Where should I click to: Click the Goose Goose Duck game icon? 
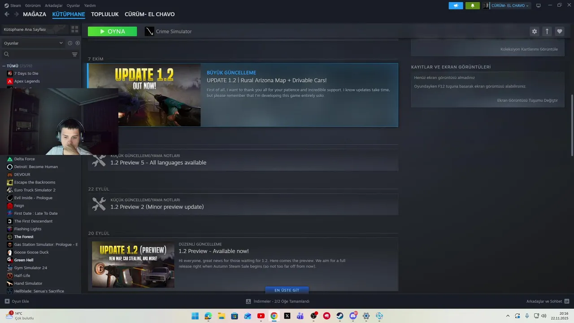coord(10,252)
